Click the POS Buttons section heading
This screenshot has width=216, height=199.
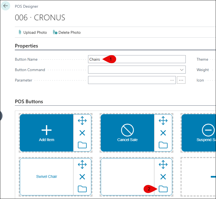tap(29, 102)
